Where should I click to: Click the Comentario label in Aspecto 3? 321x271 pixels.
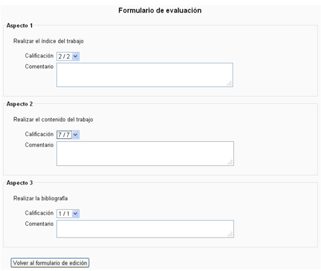point(39,224)
